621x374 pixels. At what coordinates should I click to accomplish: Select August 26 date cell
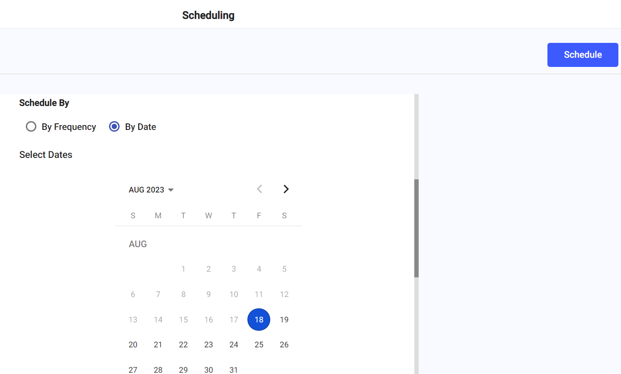(284, 345)
